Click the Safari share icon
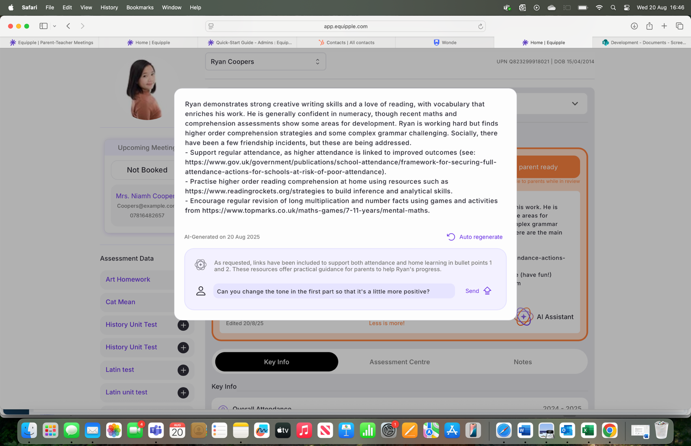This screenshot has height=446, width=691. click(649, 26)
